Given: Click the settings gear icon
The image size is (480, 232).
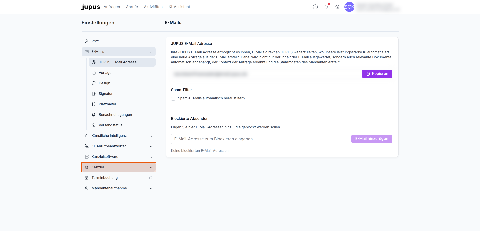Looking at the screenshot, I should coord(337,7).
